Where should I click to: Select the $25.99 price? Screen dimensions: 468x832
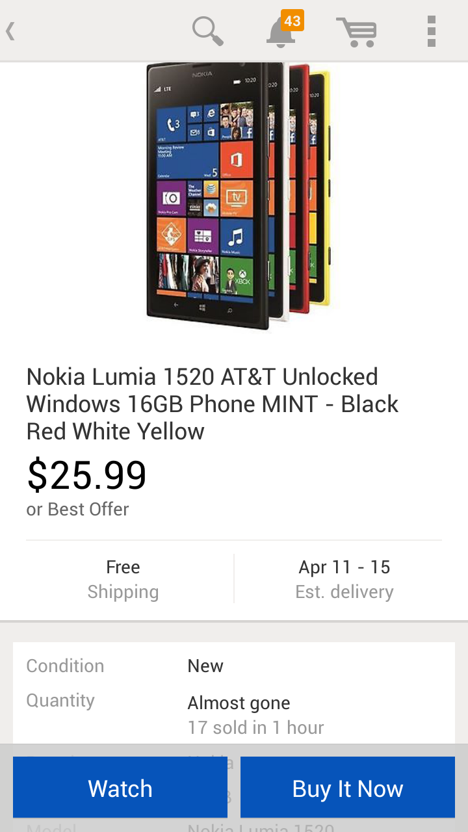[86, 475]
